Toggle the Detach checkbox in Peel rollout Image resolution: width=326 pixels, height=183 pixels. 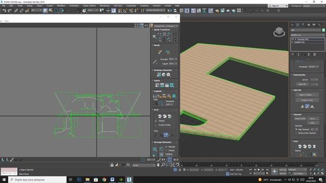156,121
